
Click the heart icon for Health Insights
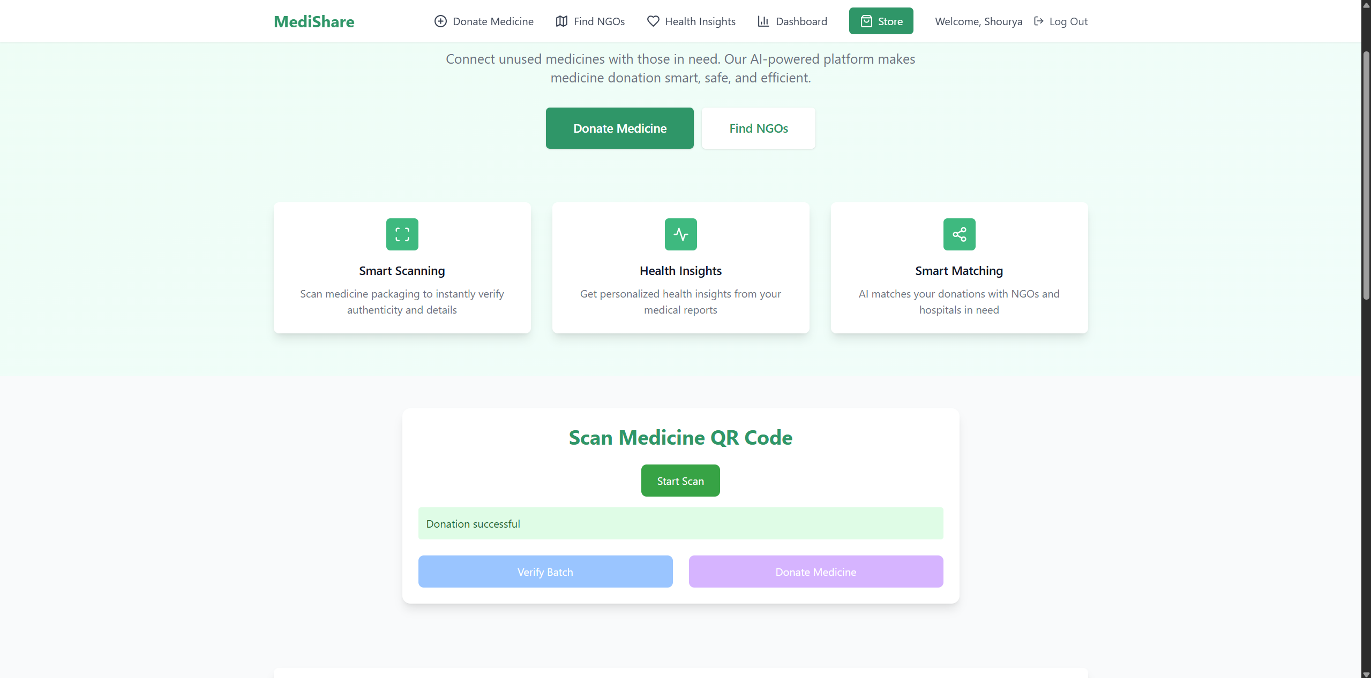click(653, 21)
